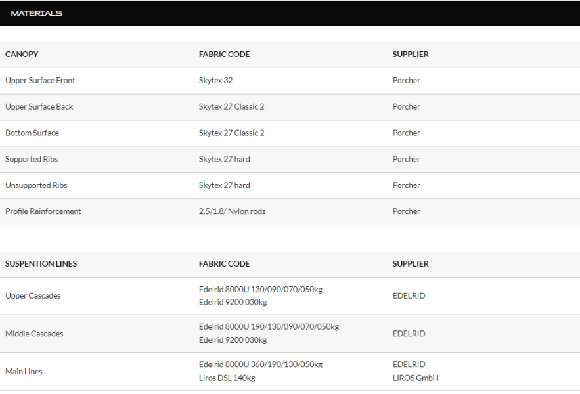Click the Main Lines row label
Screen dimensions: 580x394
pyautogui.click(x=24, y=372)
